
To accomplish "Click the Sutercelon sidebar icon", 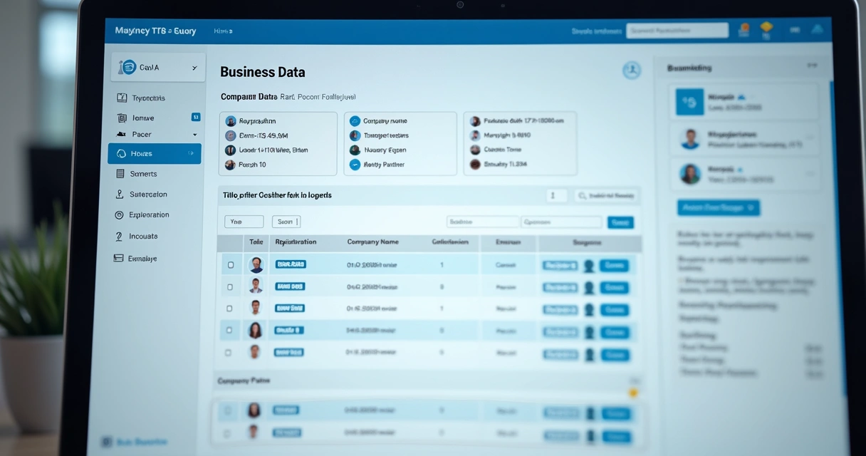I will click(120, 194).
